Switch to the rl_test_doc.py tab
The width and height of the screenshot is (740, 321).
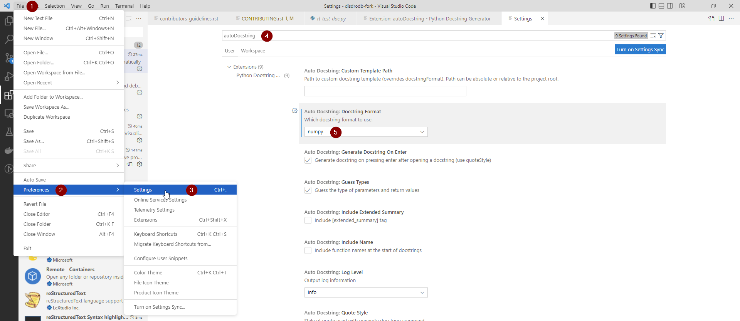point(331,18)
